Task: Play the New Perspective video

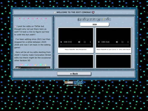Action: 61,42
